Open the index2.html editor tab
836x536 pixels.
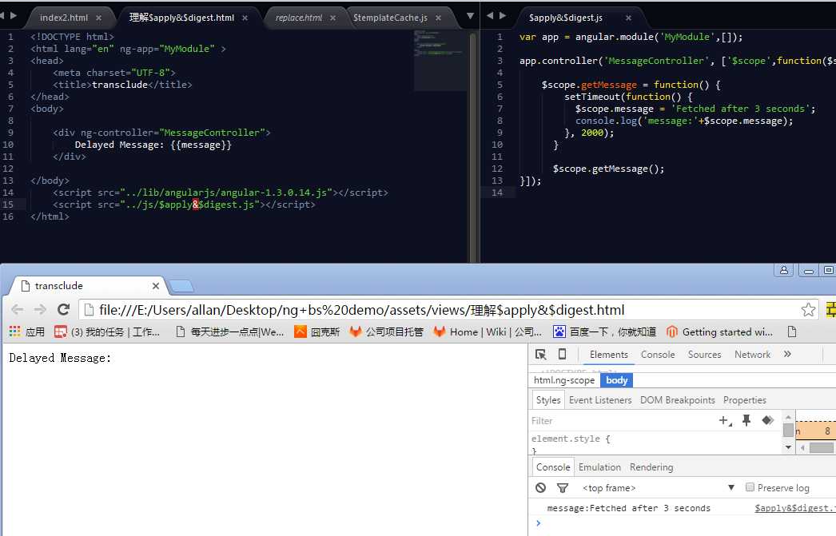click(x=64, y=18)
